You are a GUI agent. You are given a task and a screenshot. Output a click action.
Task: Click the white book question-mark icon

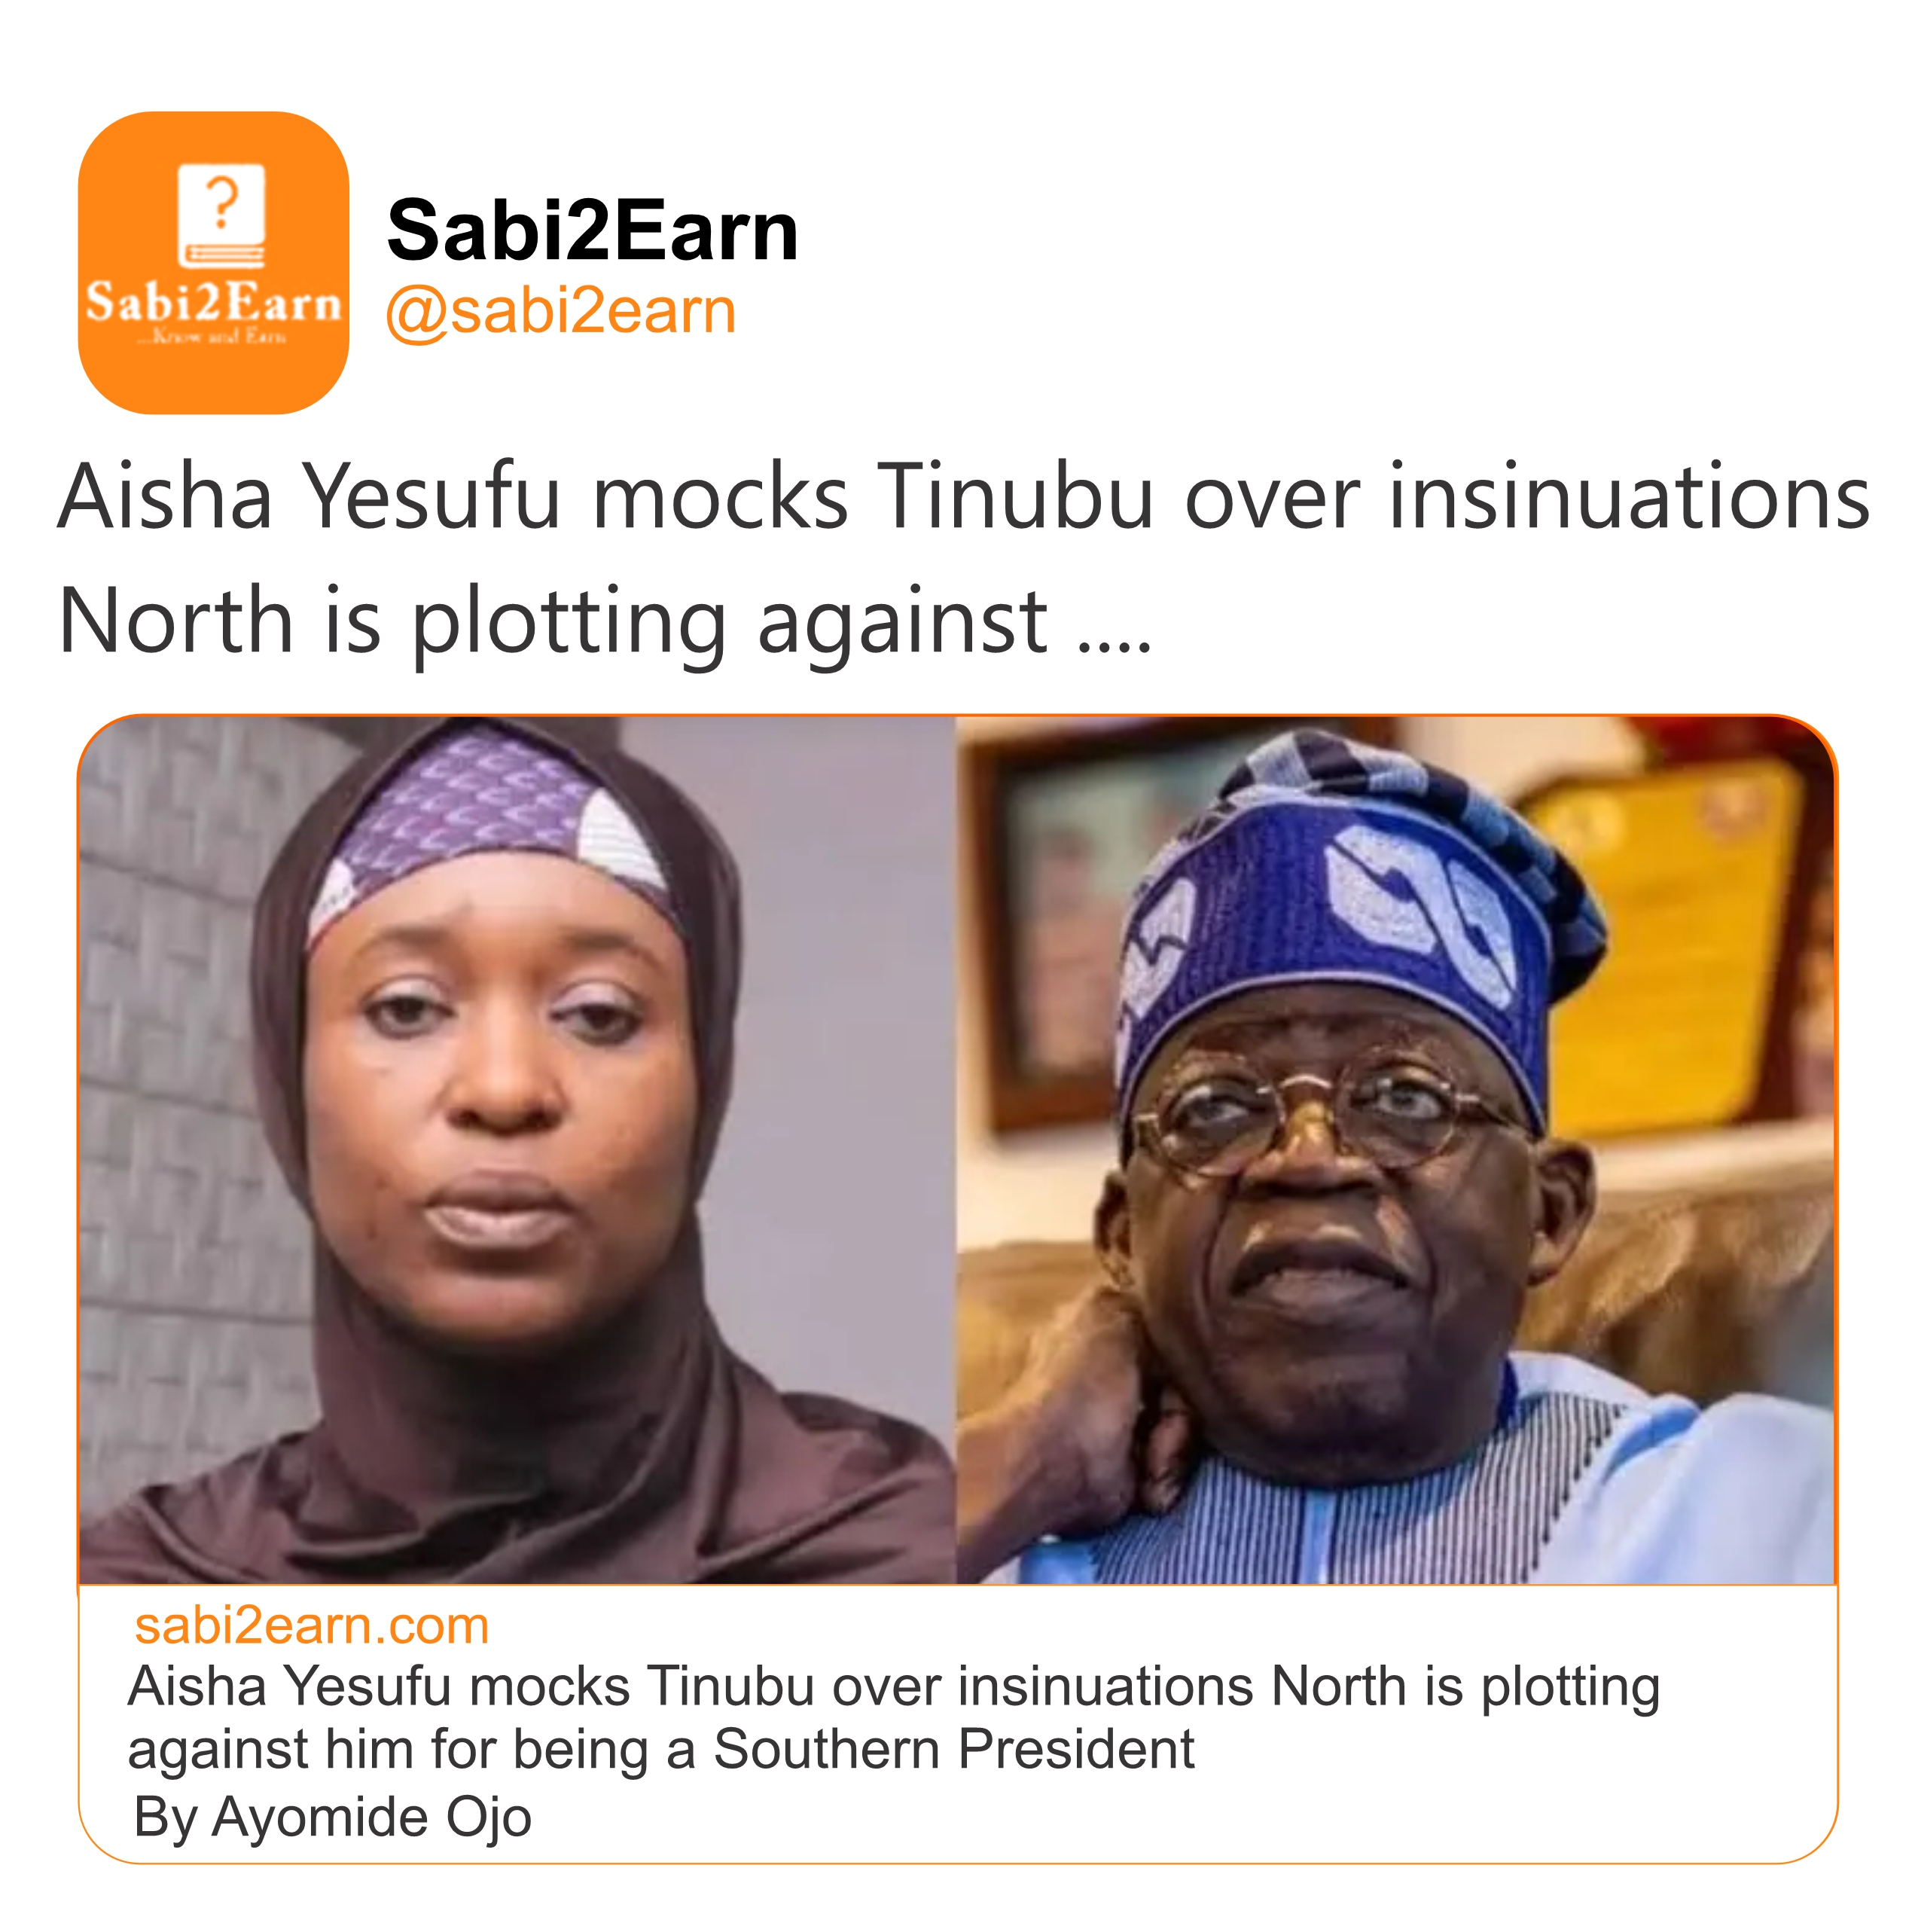click(221, 216)
